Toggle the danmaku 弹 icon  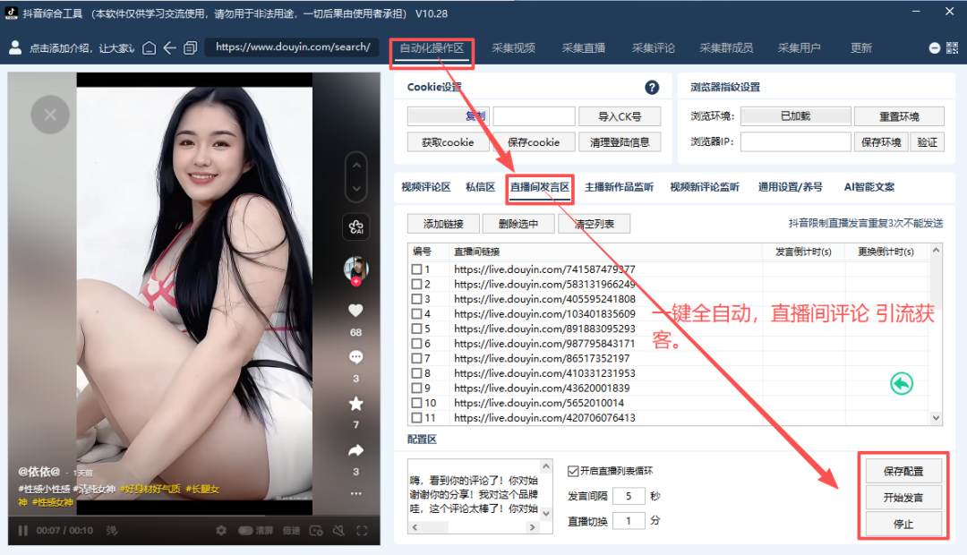112,530
